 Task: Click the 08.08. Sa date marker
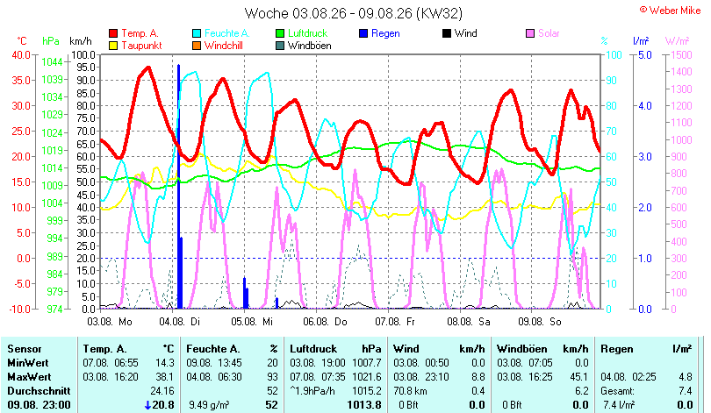tap(469, 322)
